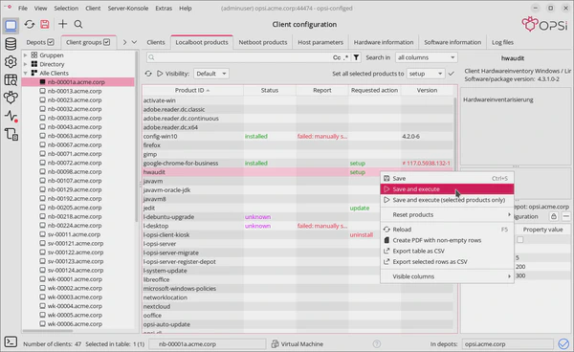The height and width of the screenshot is (352, 574).
Task: Choose Save and execute in context menu
Action: click(447, 189)
